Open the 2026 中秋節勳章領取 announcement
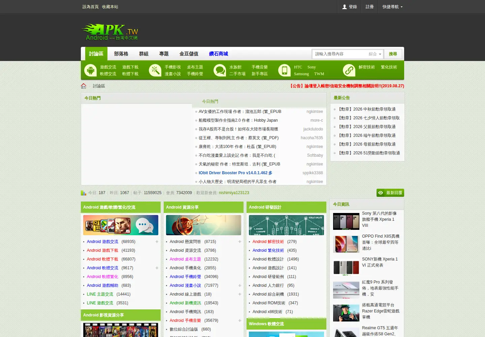This screenshot has height=337, width=485. [366, 109]
